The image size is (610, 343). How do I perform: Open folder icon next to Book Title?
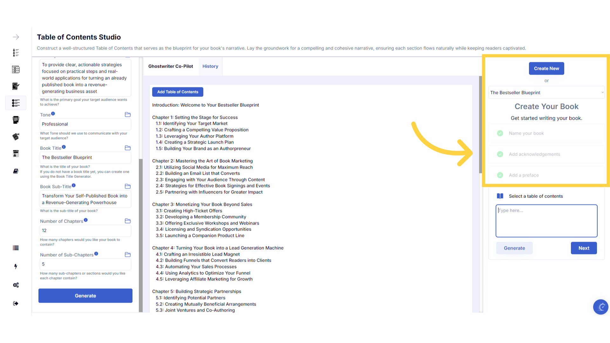[x=128, y=148]
